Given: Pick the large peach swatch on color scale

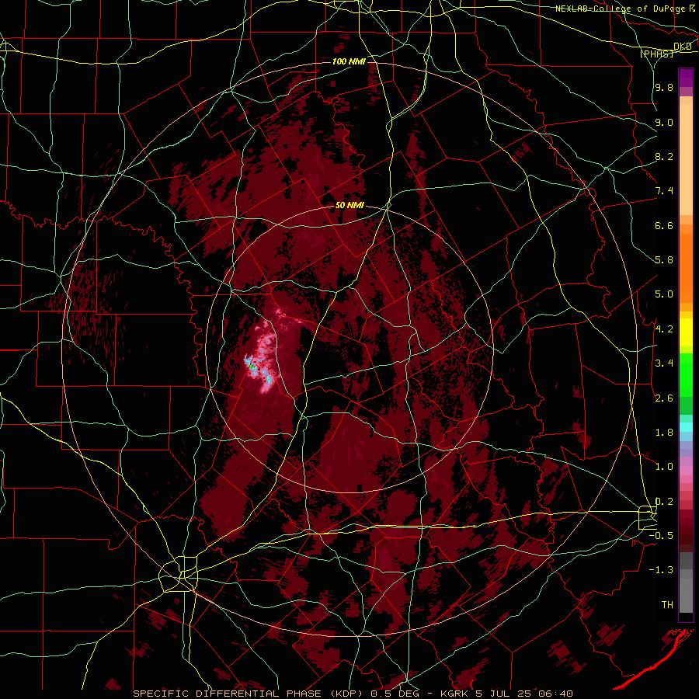Looking at the screenshot, I should click(686, 159).
